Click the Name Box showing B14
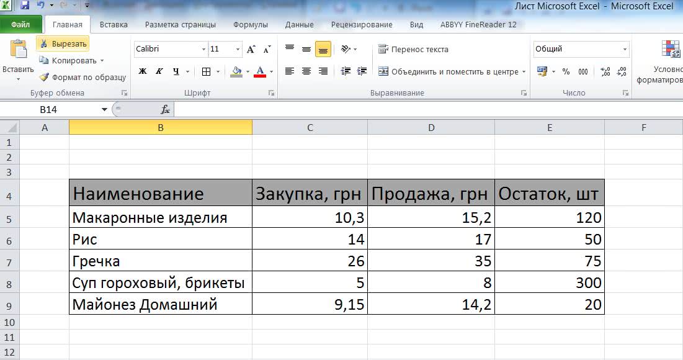This screenshot has width=683, height=360. pyautogui.click(x=48, y=109)
